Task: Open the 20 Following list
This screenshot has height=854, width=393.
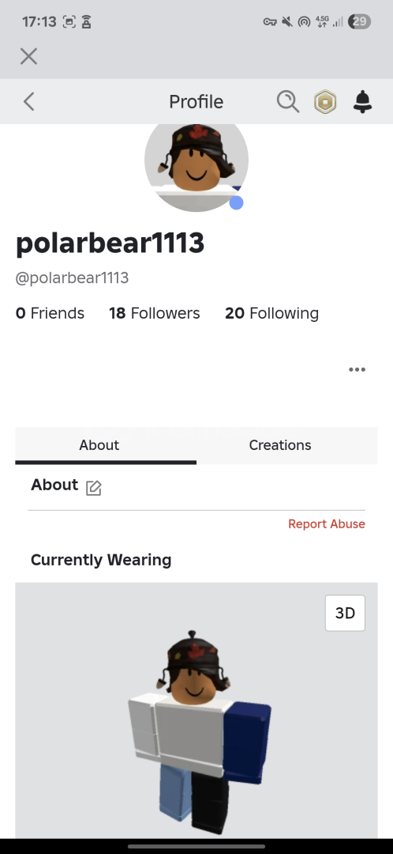Action: tap(271, 313)
